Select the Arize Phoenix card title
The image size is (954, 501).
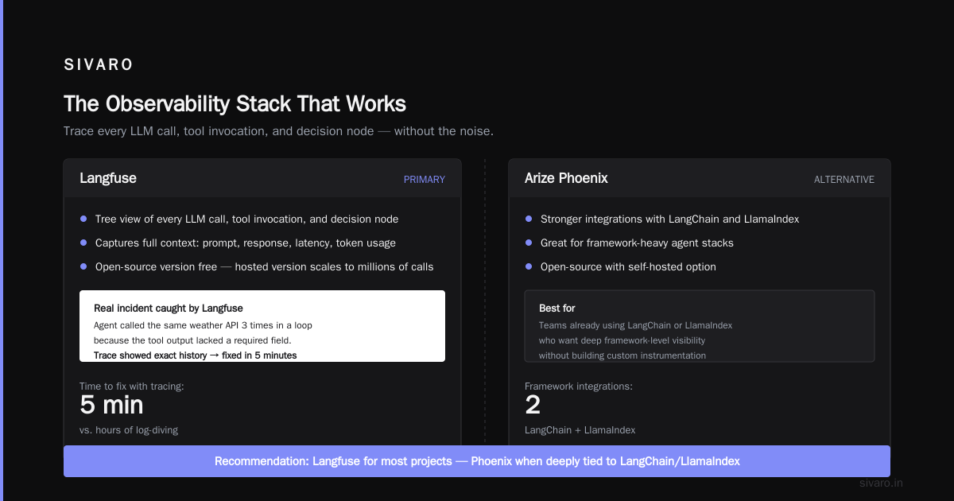click(566, 178)
